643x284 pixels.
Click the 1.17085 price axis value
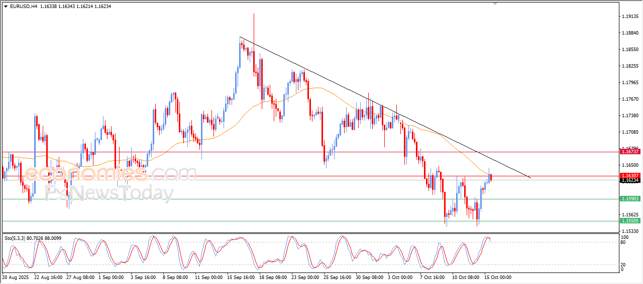coord(630,132)
